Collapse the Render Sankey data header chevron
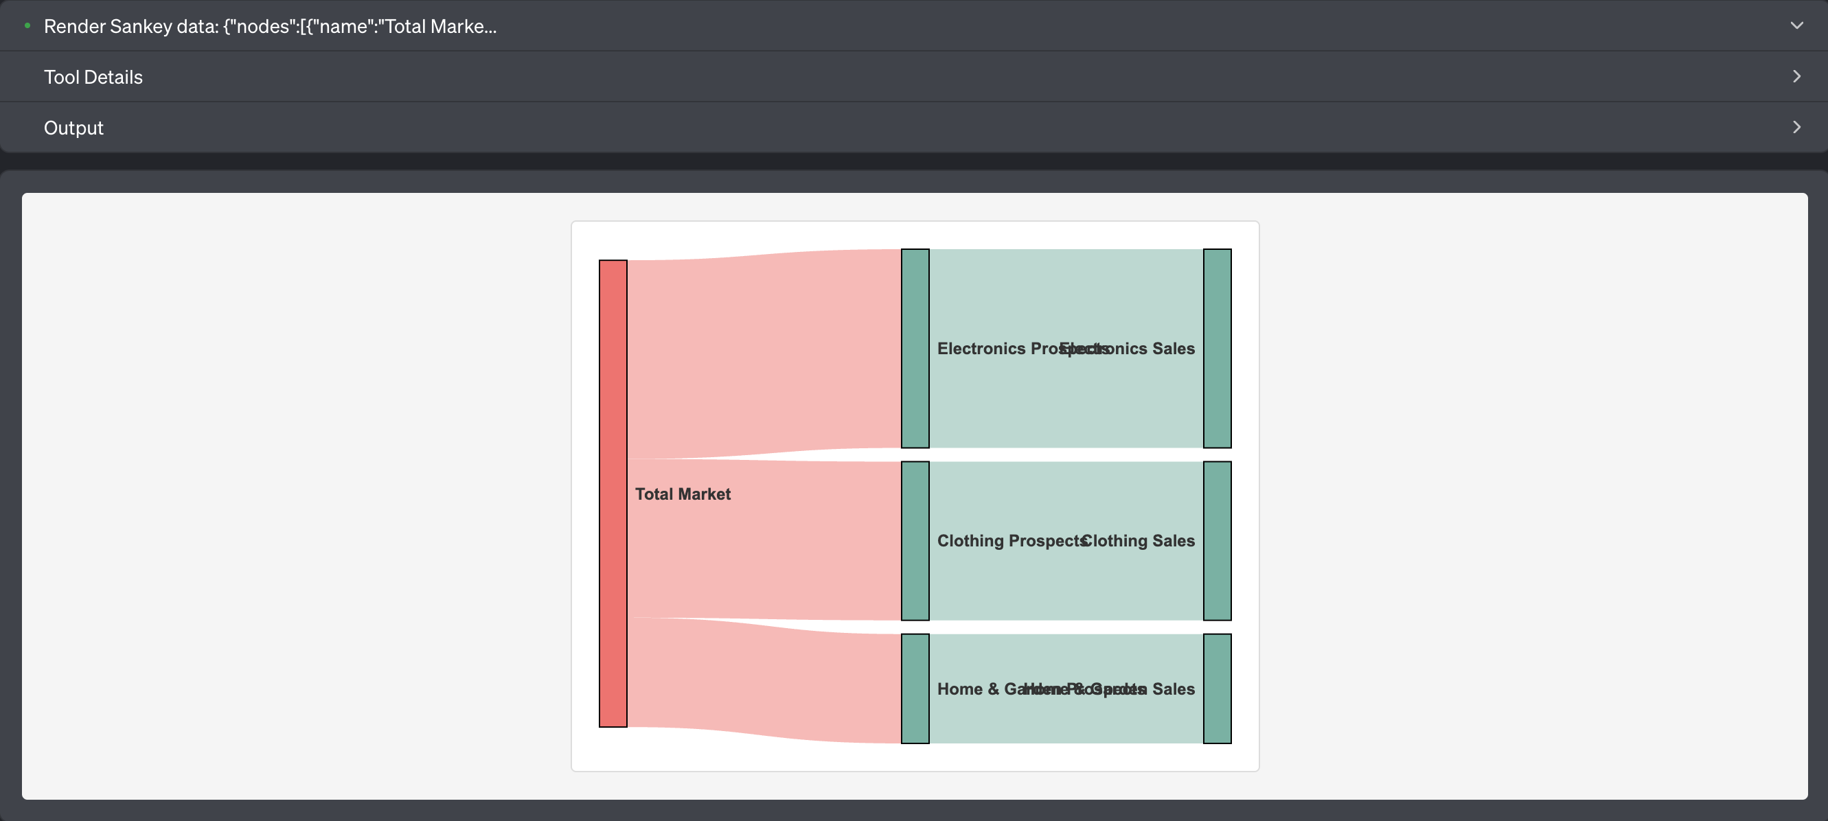Image resolution: width=1828 pixels, height=821 pixels. (1796, 25)
